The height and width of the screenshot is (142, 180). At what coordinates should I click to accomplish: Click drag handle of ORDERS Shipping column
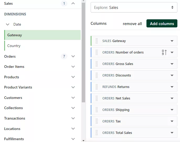coord(97,110)
